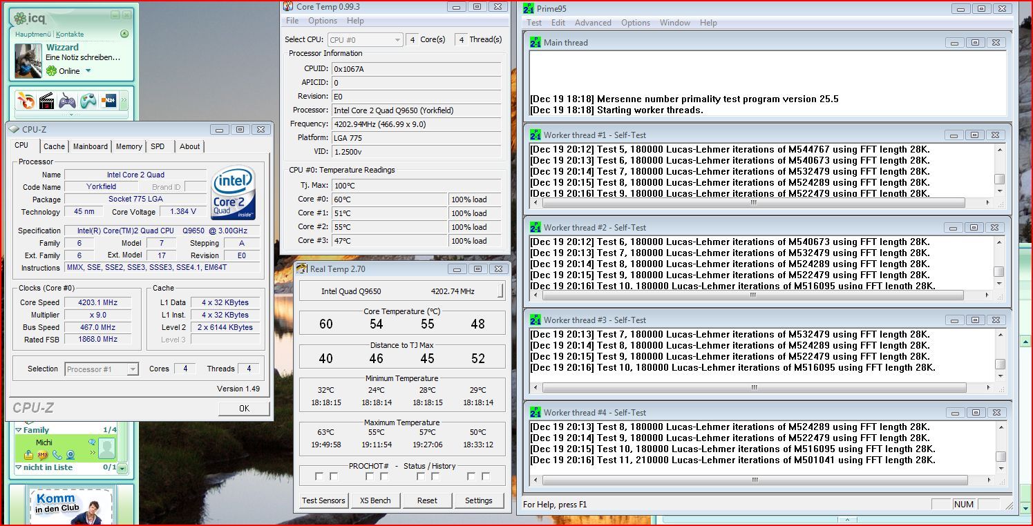Open the File menu in Core Temp
This screenshot has width=1033, height=526.
(x=292, y=21)
